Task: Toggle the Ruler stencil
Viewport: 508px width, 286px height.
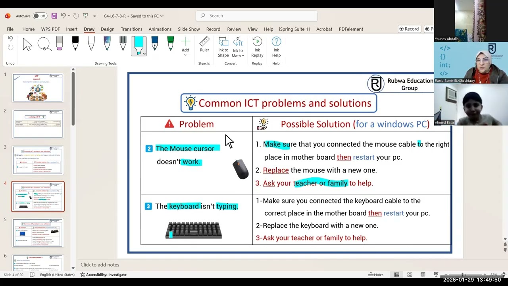Action: pyautogui.click(x=204, y=44)
